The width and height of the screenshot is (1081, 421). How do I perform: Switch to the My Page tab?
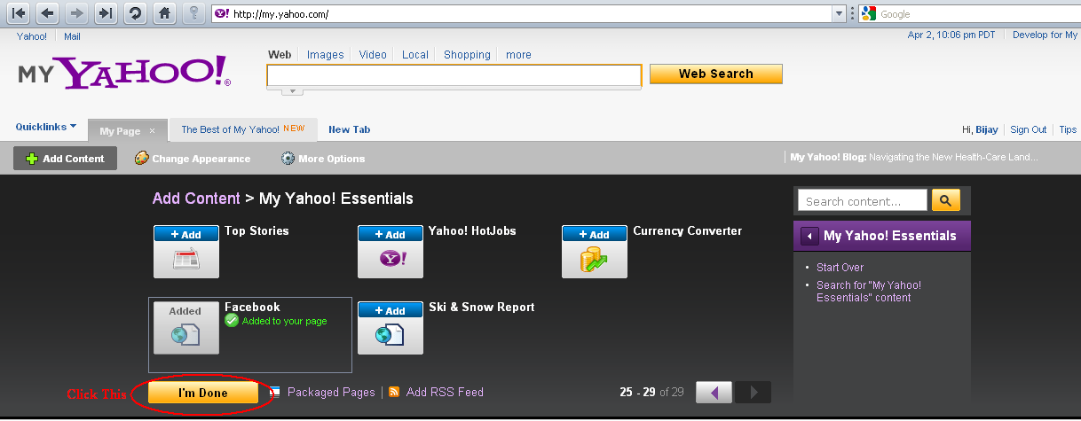pos(120,131)
